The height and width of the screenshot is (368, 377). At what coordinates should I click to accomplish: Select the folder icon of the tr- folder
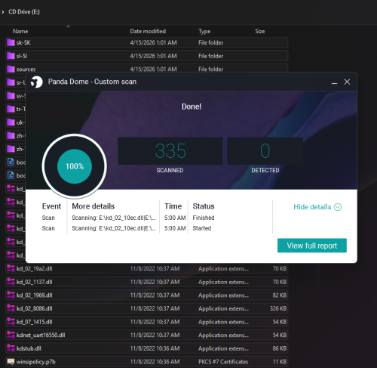[11, 109]
